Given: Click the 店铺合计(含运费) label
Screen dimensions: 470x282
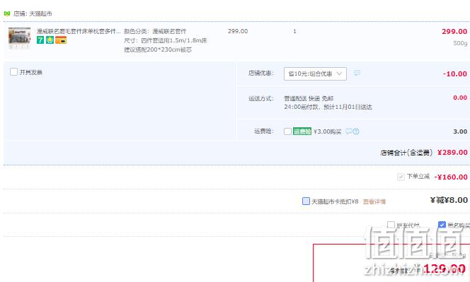Looking at the screenshot, I should pos(406,153).
